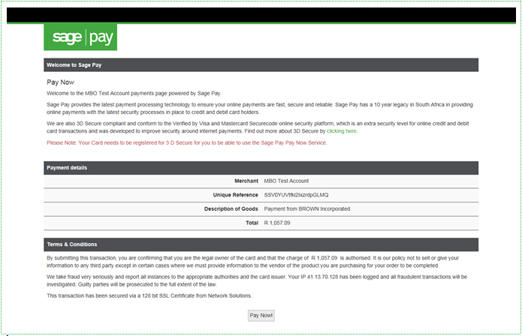522x336 pixels.
Task: Click the red 'Please Note' 3 D Secure notice
Action: pos(187,143)
